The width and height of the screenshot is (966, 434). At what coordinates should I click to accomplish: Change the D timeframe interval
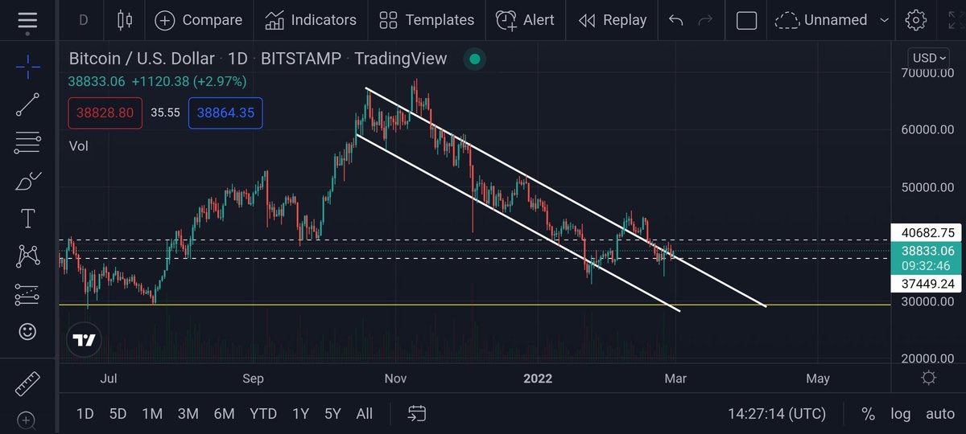pos(84,20)
